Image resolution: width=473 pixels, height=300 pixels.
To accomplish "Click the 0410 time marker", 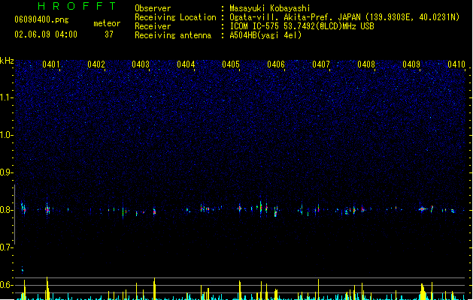I will (x=456, y=64).
